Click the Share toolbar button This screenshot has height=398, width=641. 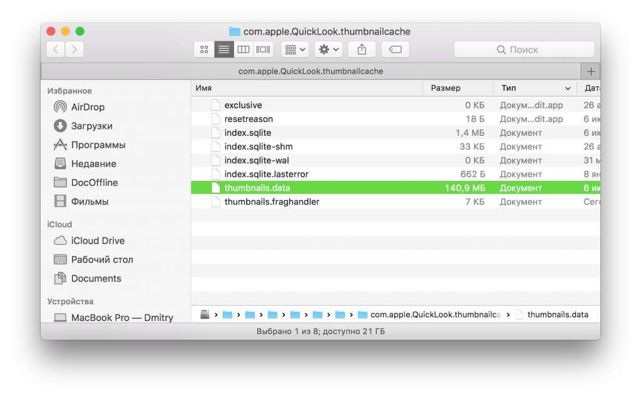tap(362, 50)
